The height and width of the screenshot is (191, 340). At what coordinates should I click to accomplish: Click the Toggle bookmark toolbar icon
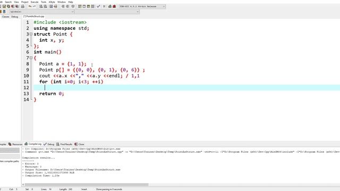point(73,6)
